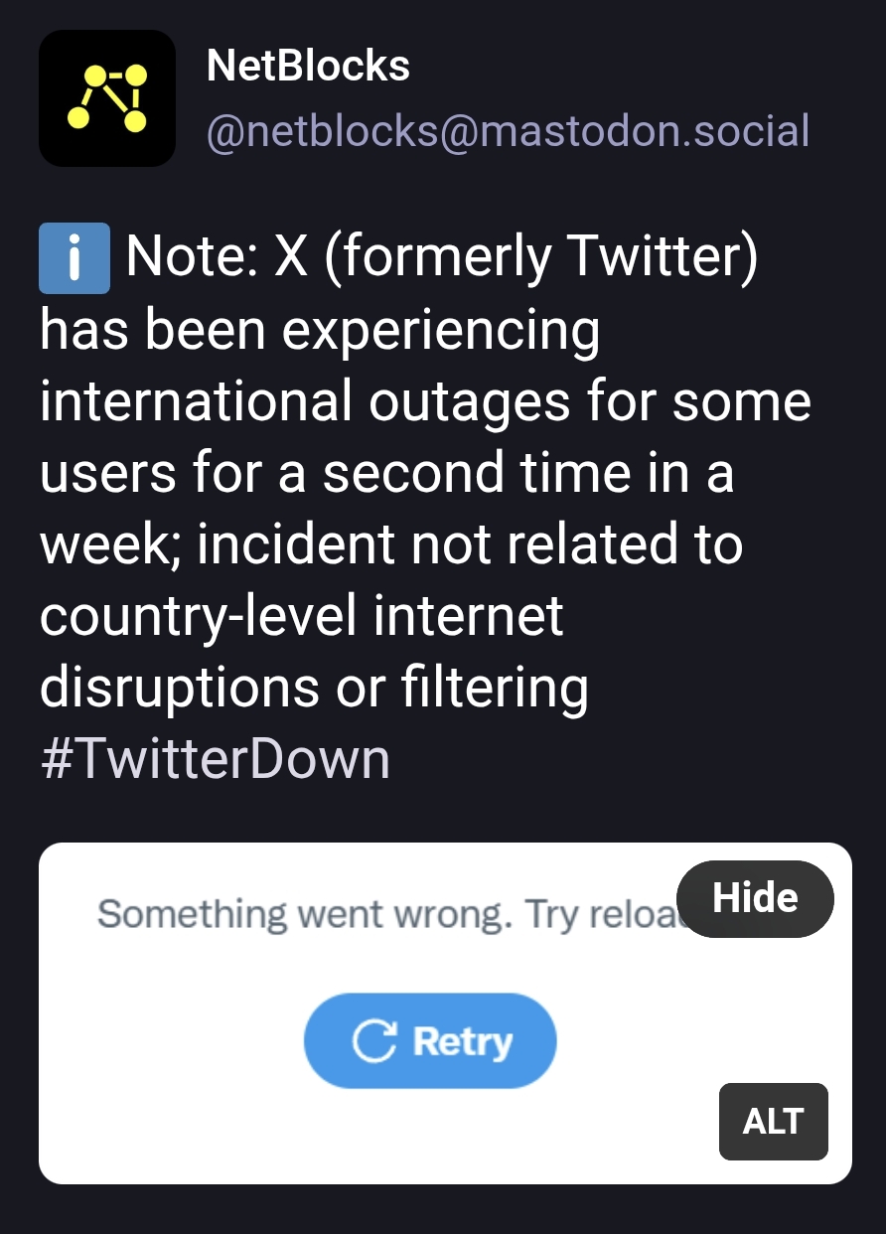Click the word 'Note:' in post
The height and width of the screenshot is (1234, 886).
(191, 259)
